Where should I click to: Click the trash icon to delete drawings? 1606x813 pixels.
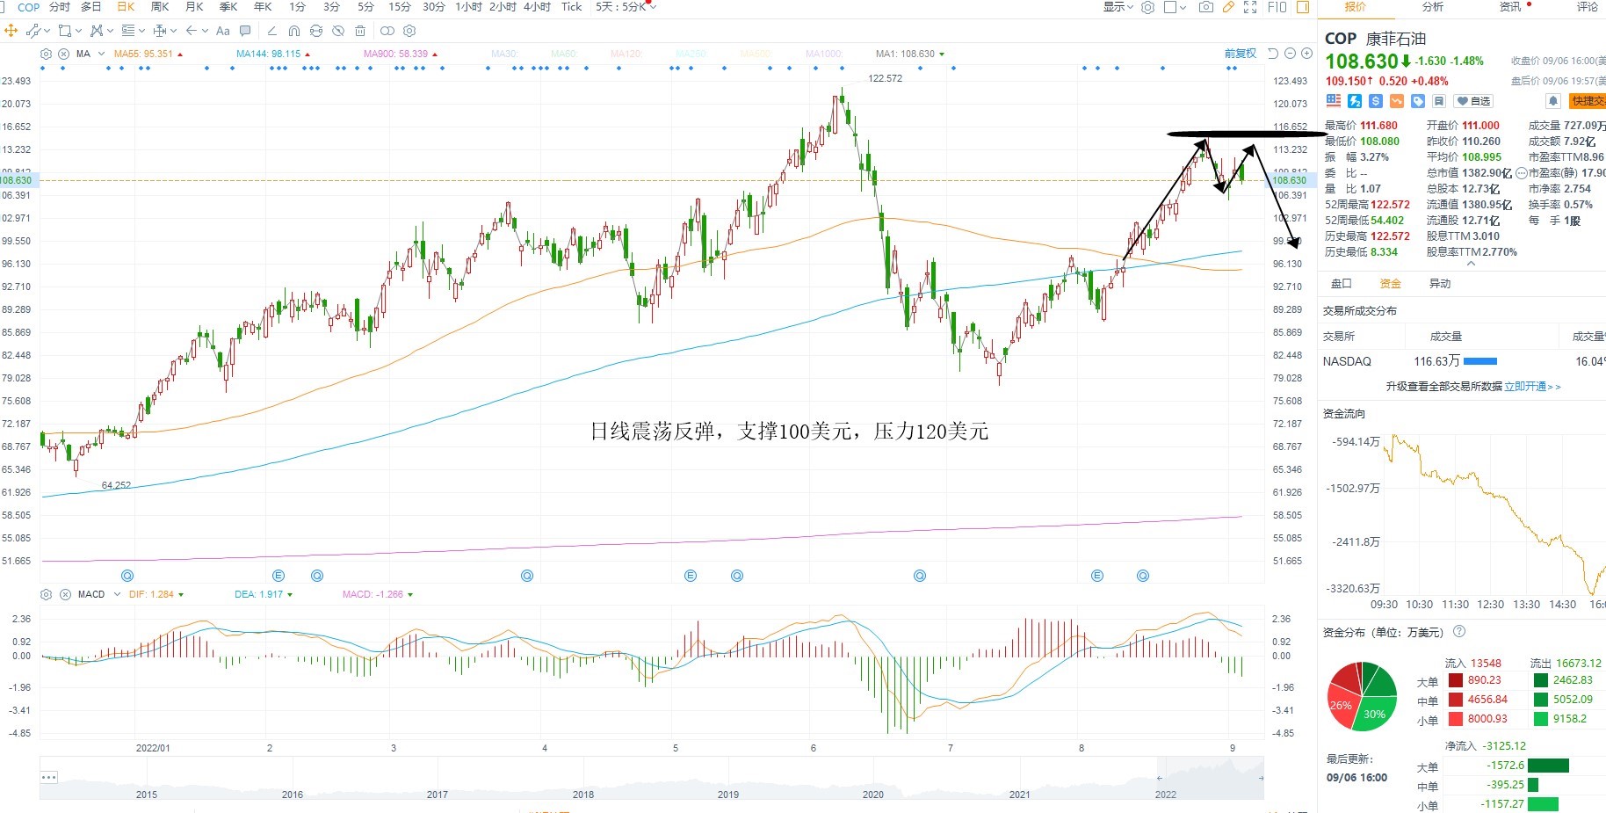pos(360,31)
